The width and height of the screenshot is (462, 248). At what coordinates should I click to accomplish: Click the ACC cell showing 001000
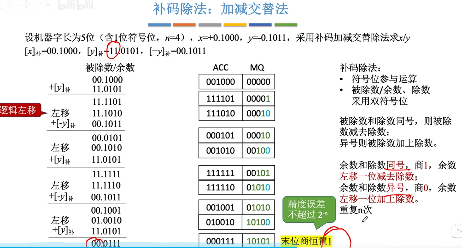click(x=220, y=82)
